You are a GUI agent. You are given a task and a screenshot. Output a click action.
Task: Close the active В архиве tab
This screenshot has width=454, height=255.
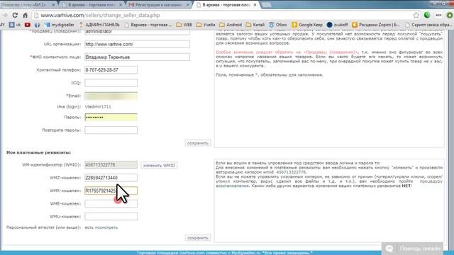tap(255, 5)
